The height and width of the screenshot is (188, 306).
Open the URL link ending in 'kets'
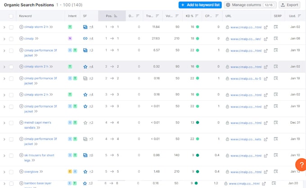tap(246, 139)
